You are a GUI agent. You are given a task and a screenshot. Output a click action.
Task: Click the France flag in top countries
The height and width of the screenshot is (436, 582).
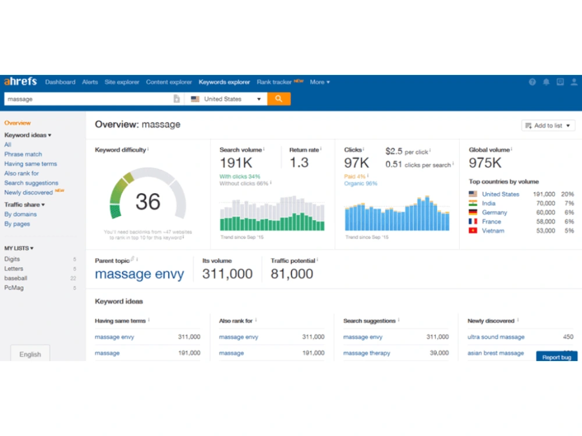pos(473,221)
